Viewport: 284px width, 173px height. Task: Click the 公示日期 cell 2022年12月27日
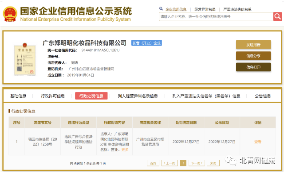pyautogui.click(x=222, y=142)
